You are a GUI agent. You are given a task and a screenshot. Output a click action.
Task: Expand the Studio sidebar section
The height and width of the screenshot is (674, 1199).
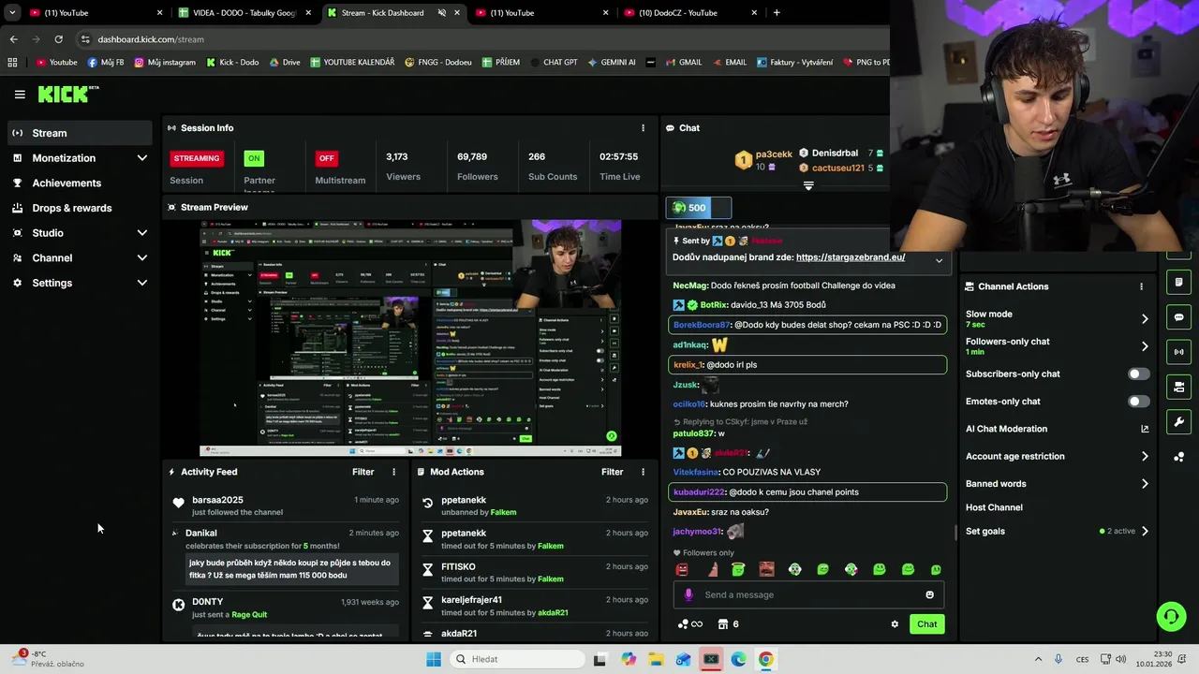[x=142, y=233]
